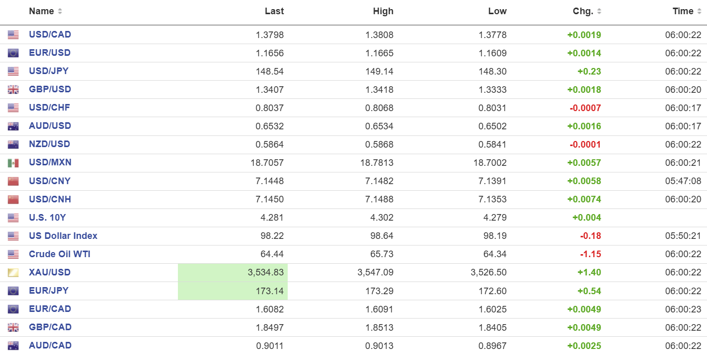The width and height of the screenshot is (707, 351).
Task: Open the Crude Oil WTI link
Action: click(x=59, y=254)
